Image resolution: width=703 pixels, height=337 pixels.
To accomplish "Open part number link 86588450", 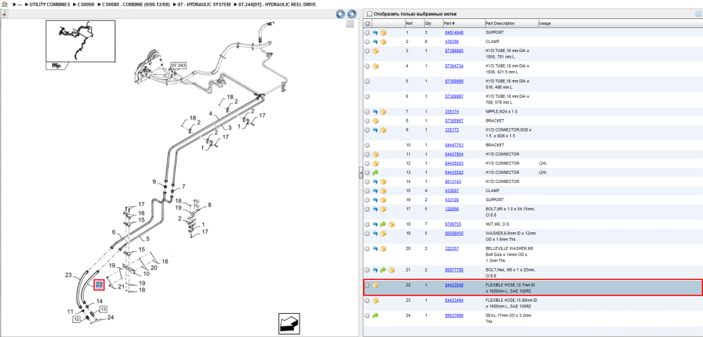I will (x=453, y=234).
